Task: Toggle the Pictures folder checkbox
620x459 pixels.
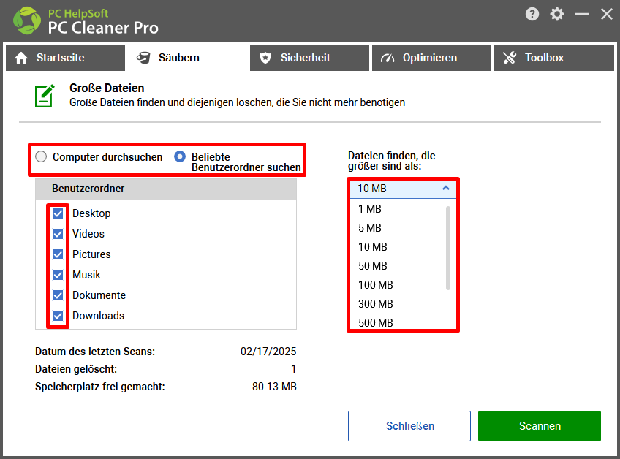Action: point(58,254)
